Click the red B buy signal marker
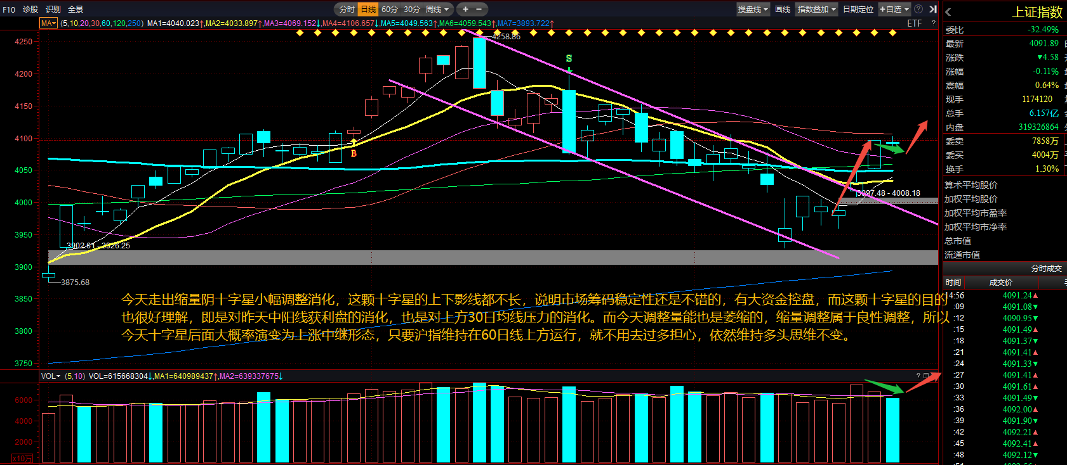The image size is (1067, 465). pos(354,153)
